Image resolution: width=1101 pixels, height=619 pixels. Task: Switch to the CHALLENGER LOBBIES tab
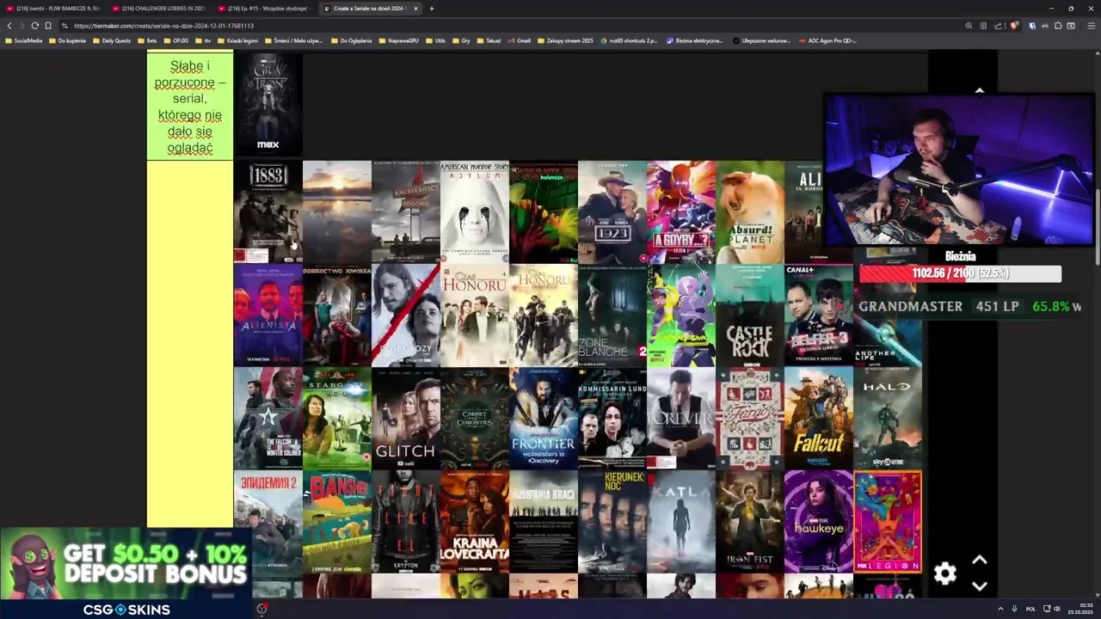pyautogui.click(x=160, y=9)
